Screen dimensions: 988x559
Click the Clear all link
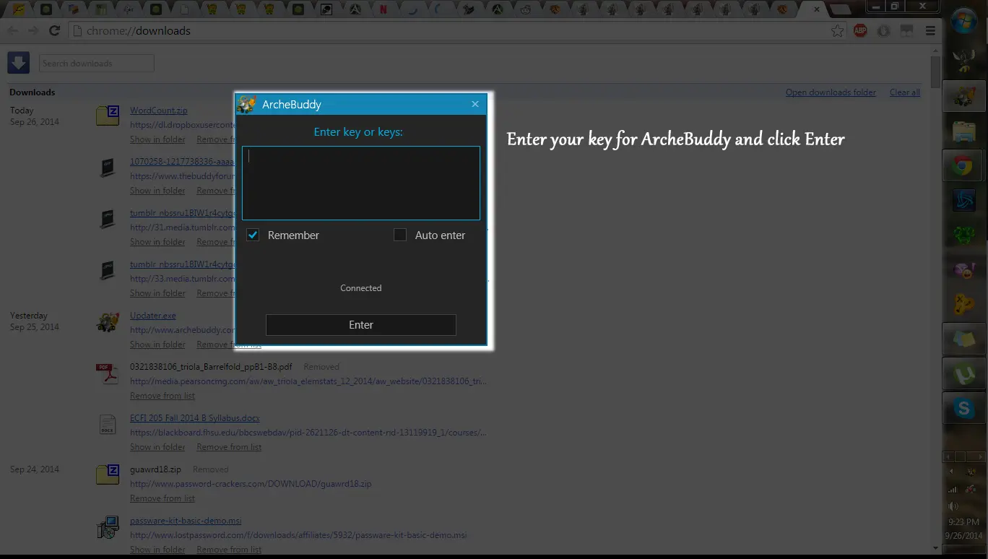(x=904, y=92)
